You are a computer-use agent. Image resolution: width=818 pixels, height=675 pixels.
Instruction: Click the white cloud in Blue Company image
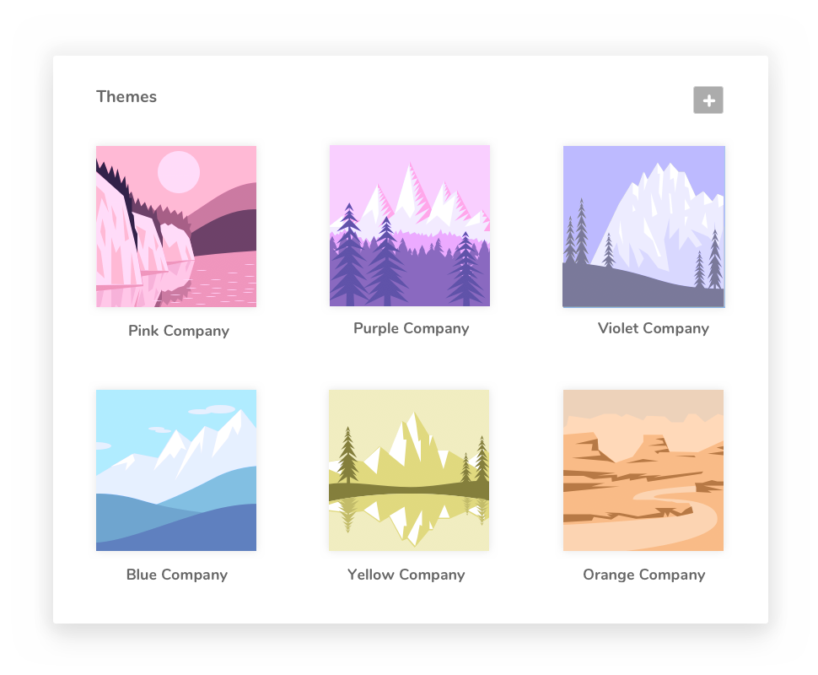213,410
